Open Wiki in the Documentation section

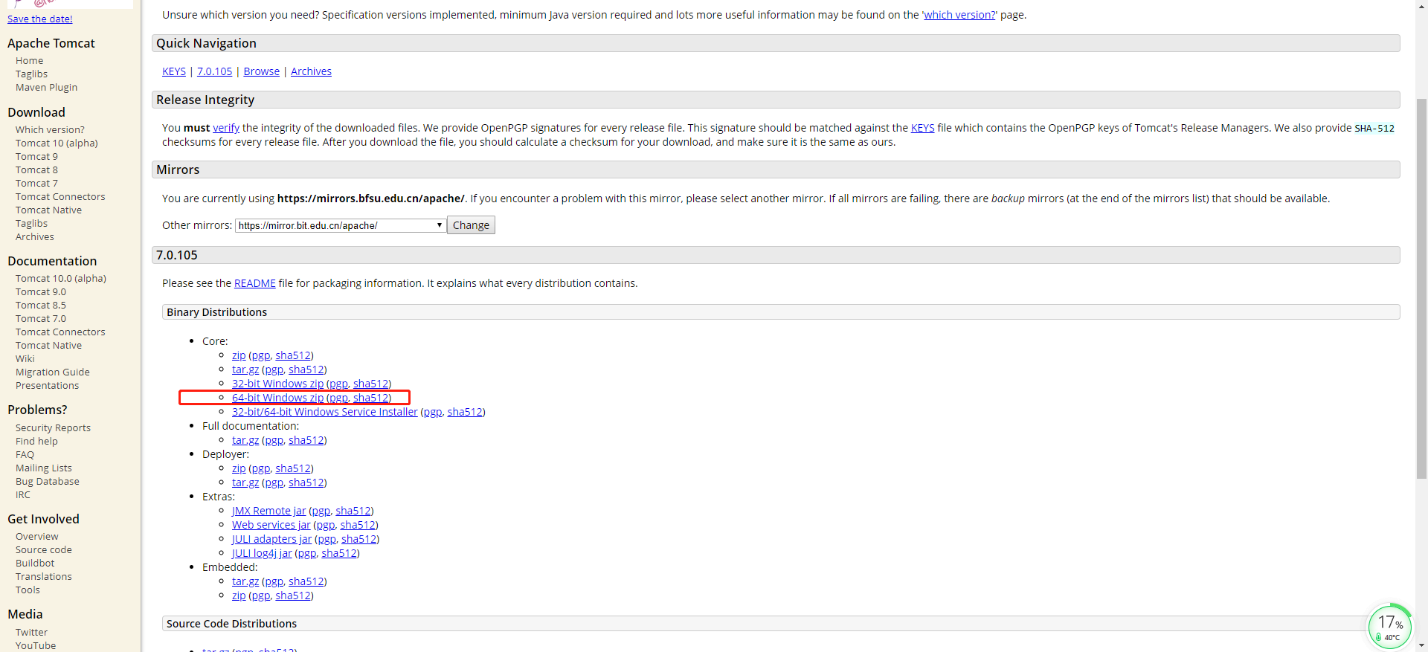(x=25, y=359)
